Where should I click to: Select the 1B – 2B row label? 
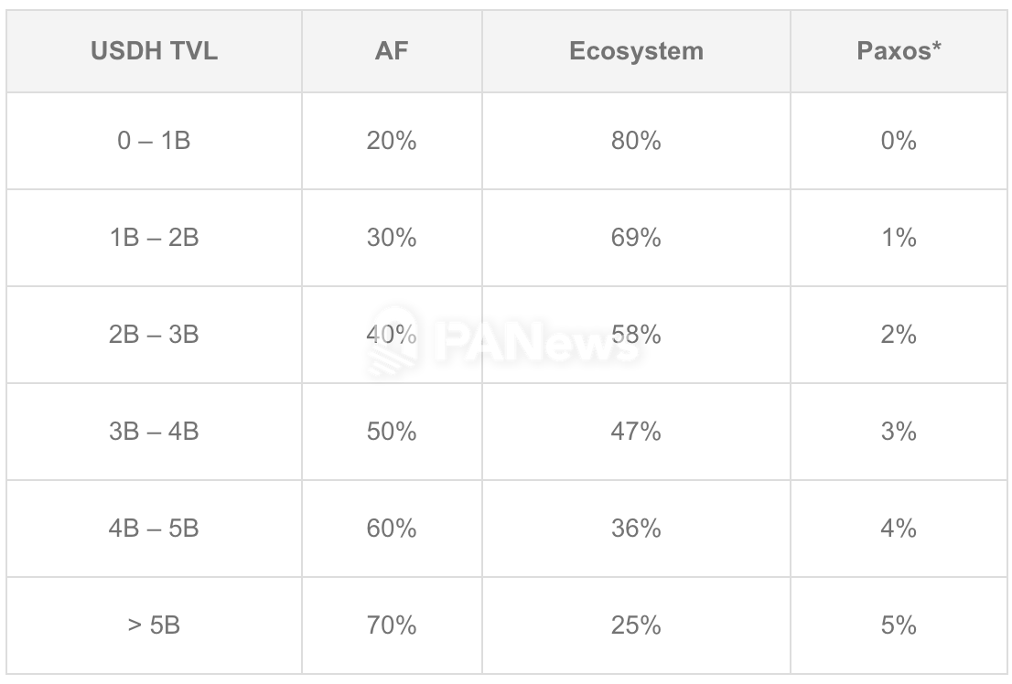[155, 238]
